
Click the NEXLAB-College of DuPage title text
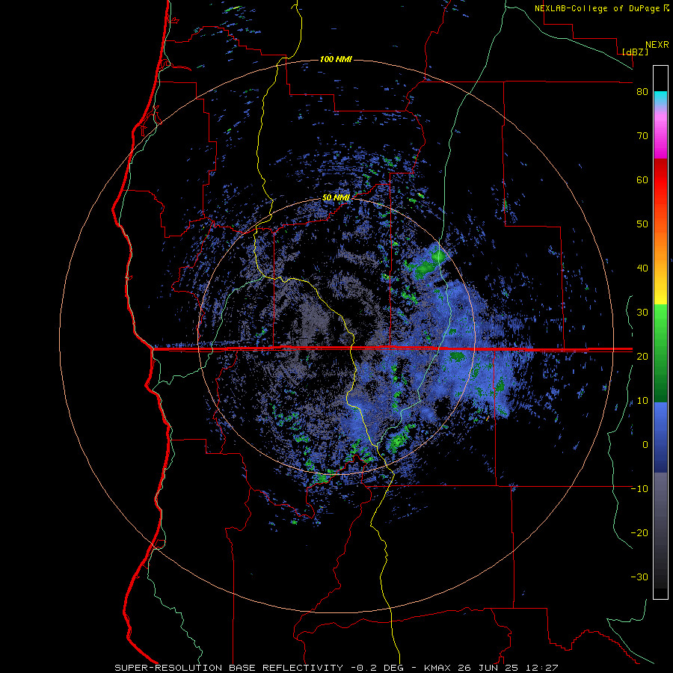(x=597, y=8)
